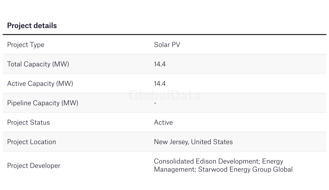The height and width of the screenshot is (190, 329).
Task: Click the Pipeline Capacity dash value
Action: 155,103
